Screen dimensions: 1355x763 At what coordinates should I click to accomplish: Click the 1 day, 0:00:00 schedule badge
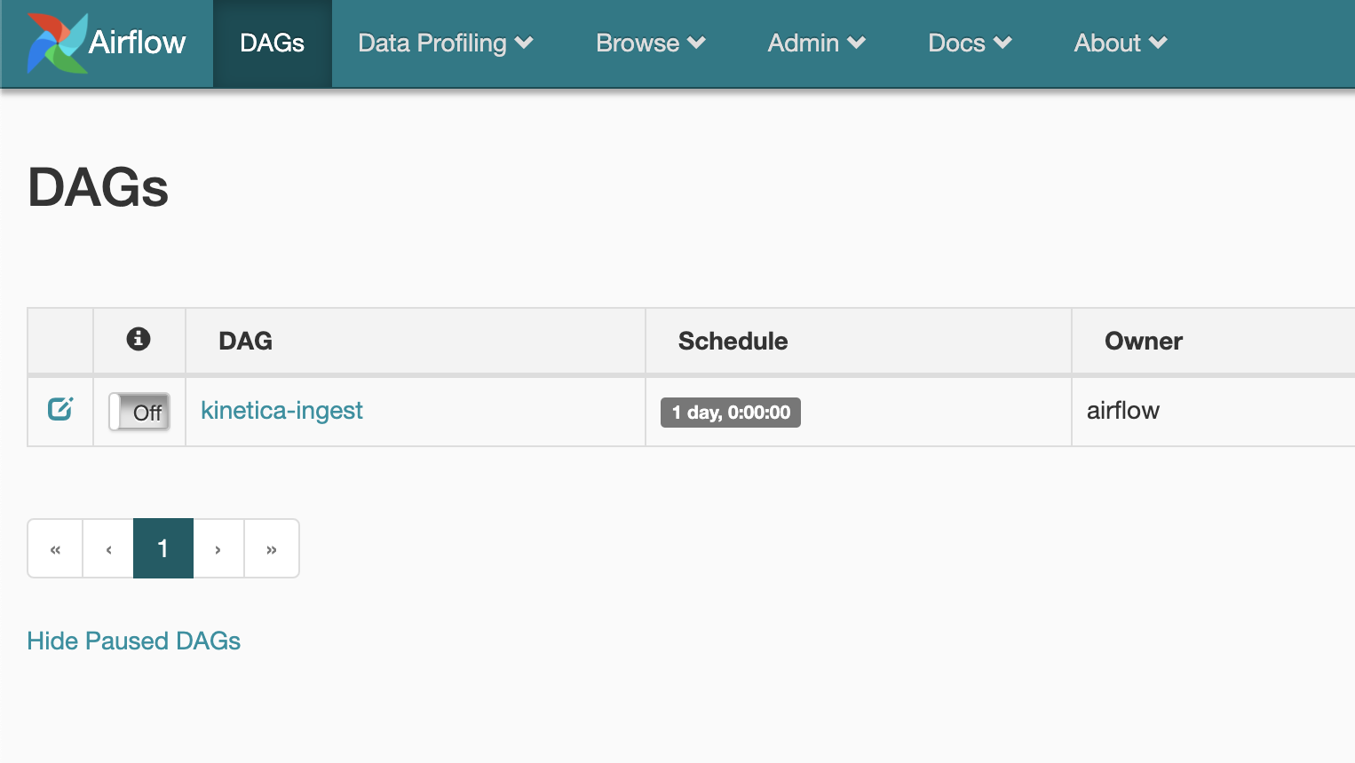coord(731,413)
